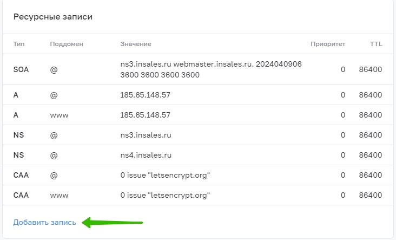Click the green arrow pointing at Добавить запись
Screen dimensions: 396x240
pos(113,223)
